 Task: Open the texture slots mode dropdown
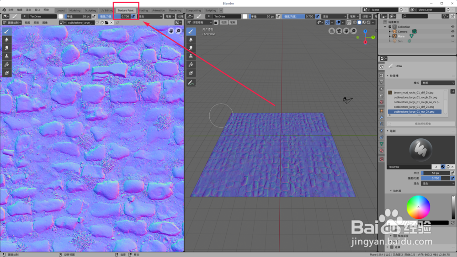(x=437, y=83)
